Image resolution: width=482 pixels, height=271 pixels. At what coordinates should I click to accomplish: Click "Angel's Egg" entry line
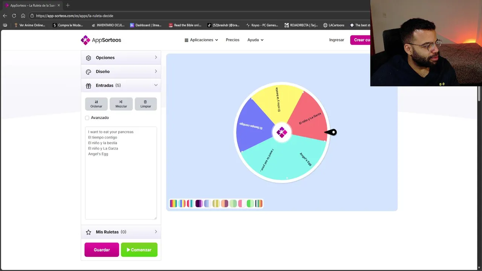[x=98, y=154]
